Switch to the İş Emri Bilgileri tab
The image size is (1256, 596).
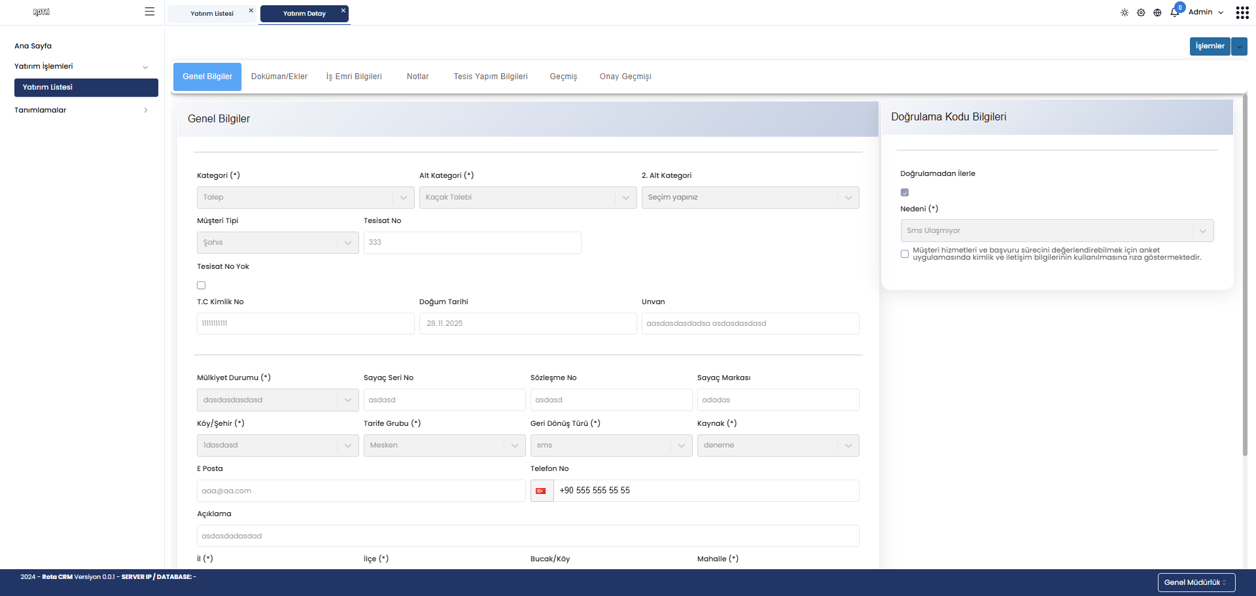click(354, 77)
